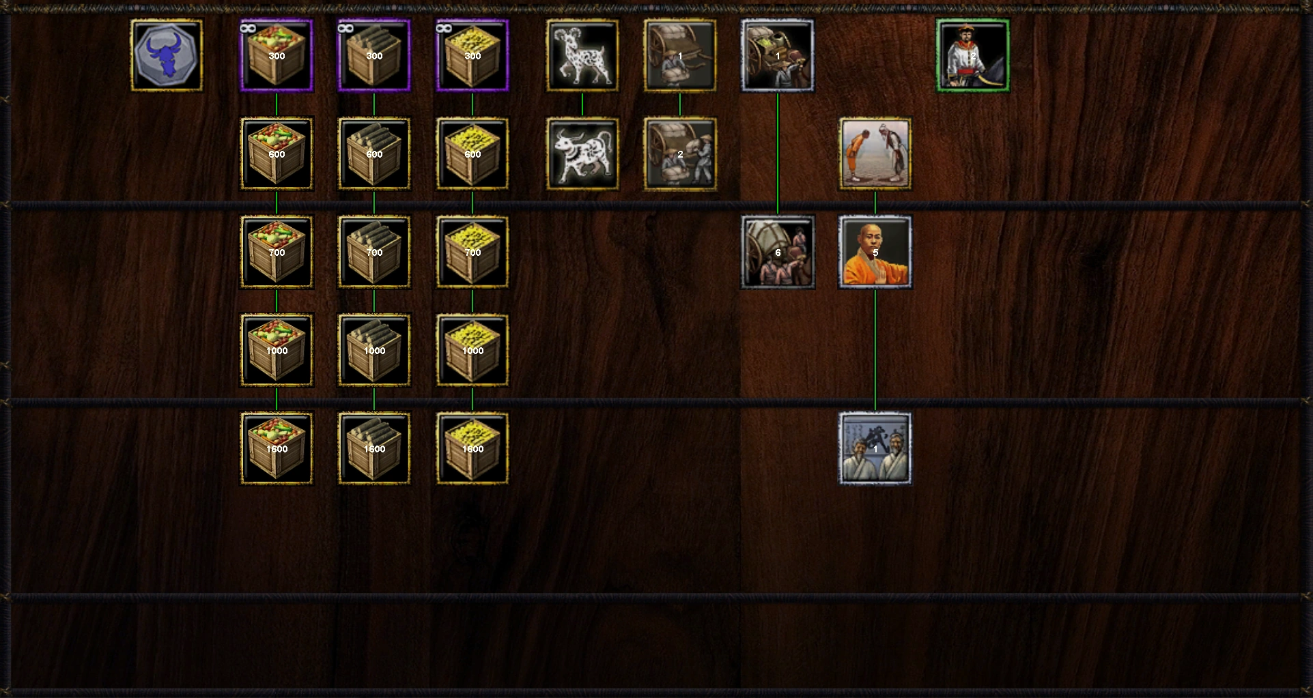Choose the spotted cow livestock card

tap(582, 154)
